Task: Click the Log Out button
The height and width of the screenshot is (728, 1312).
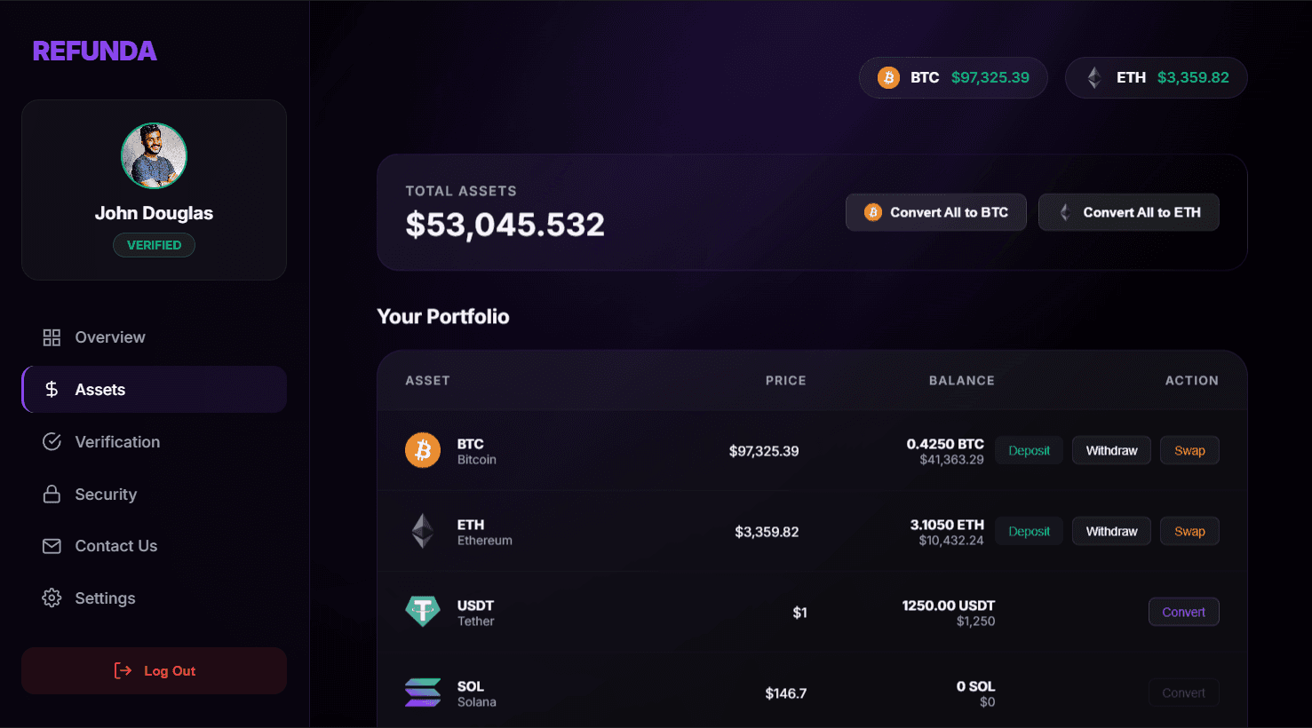Action: [154, 670]
